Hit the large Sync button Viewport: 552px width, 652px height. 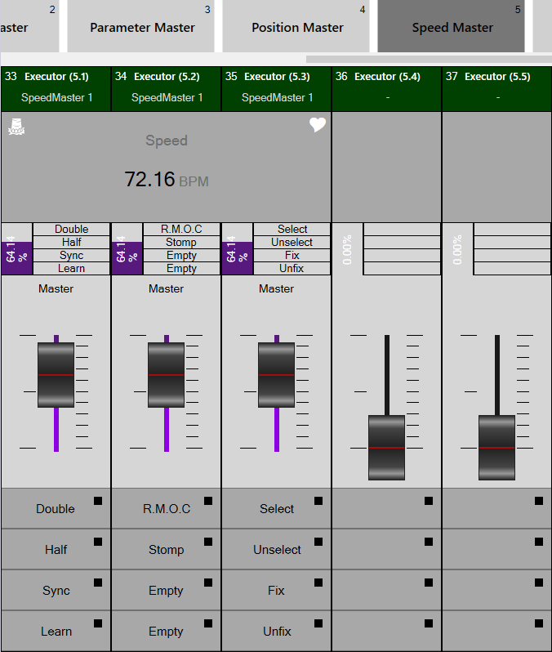click(x=56, y=591)
